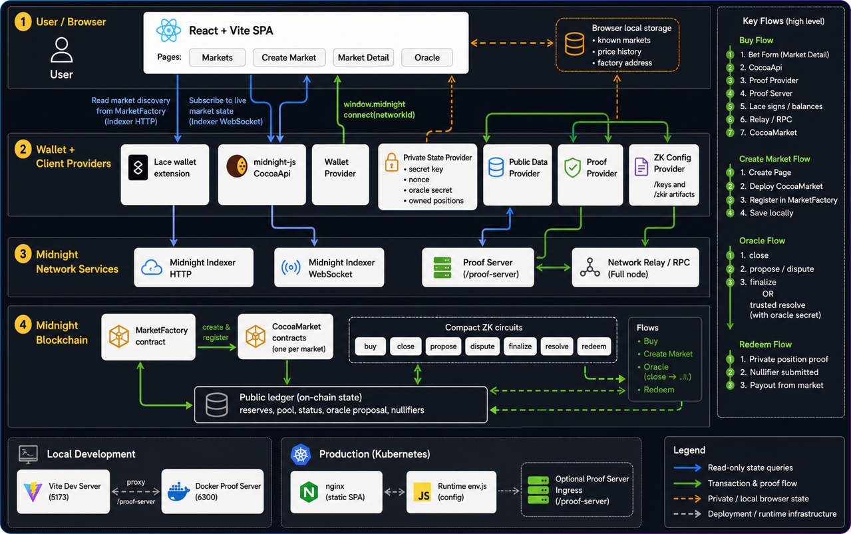Select the Oracle page button in the SPA
The image size is (851, 534).
coord(427,57)
